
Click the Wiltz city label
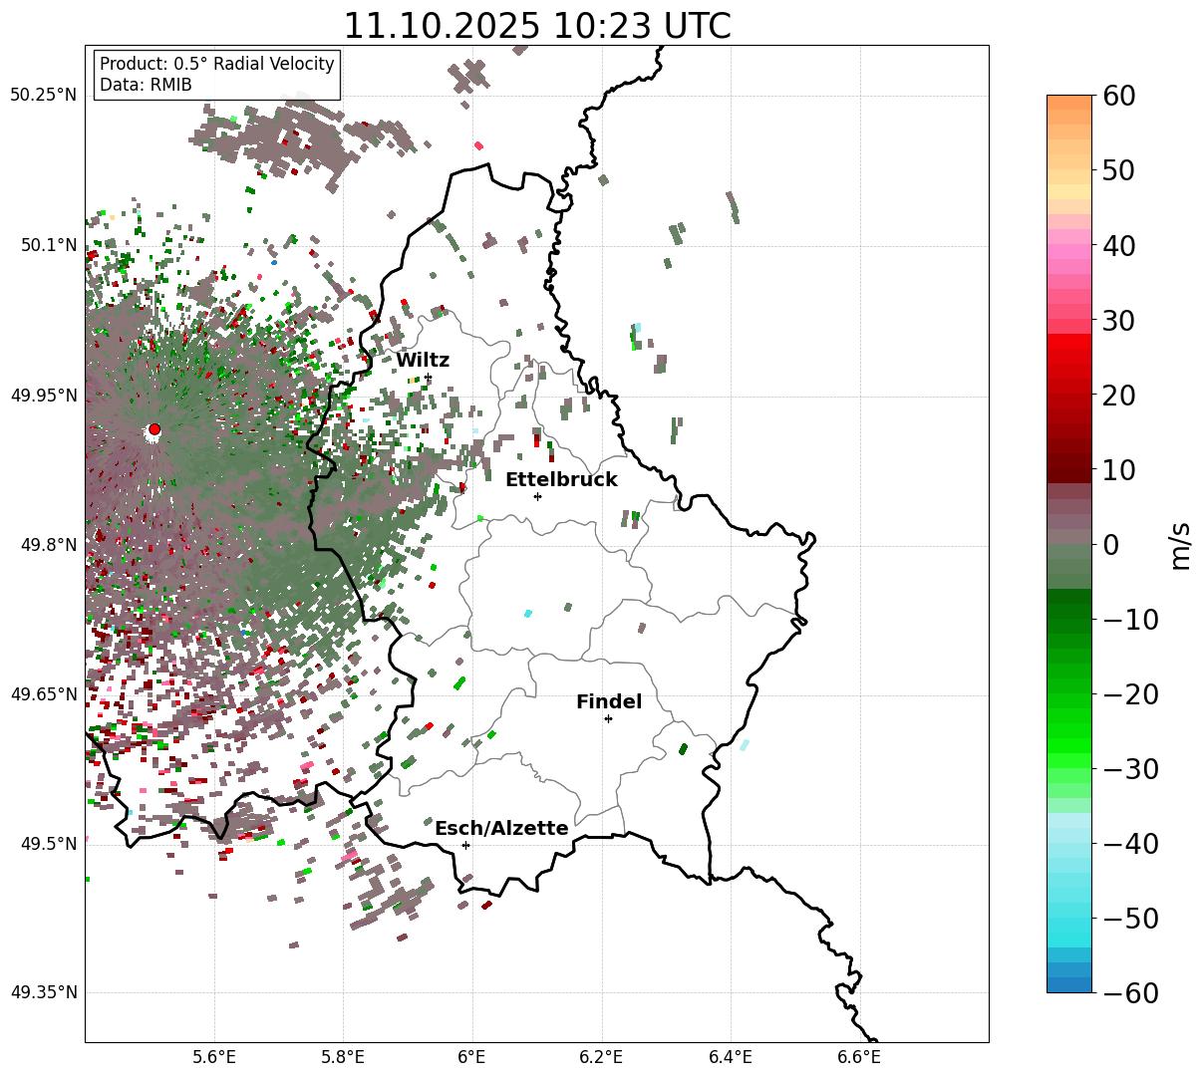(x=423, y=361)
